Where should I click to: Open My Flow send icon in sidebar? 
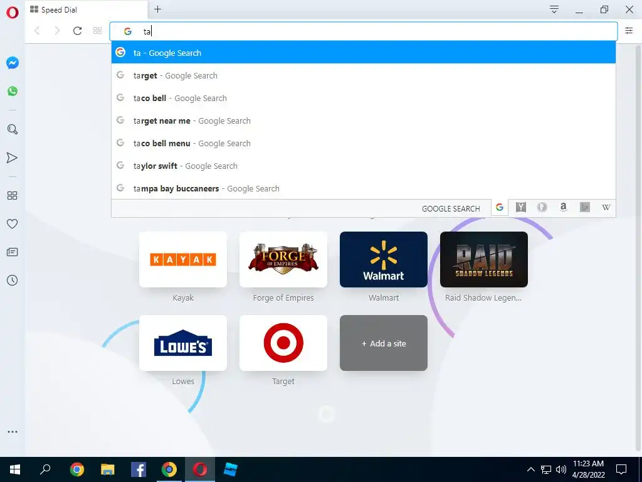coord(13,158)
